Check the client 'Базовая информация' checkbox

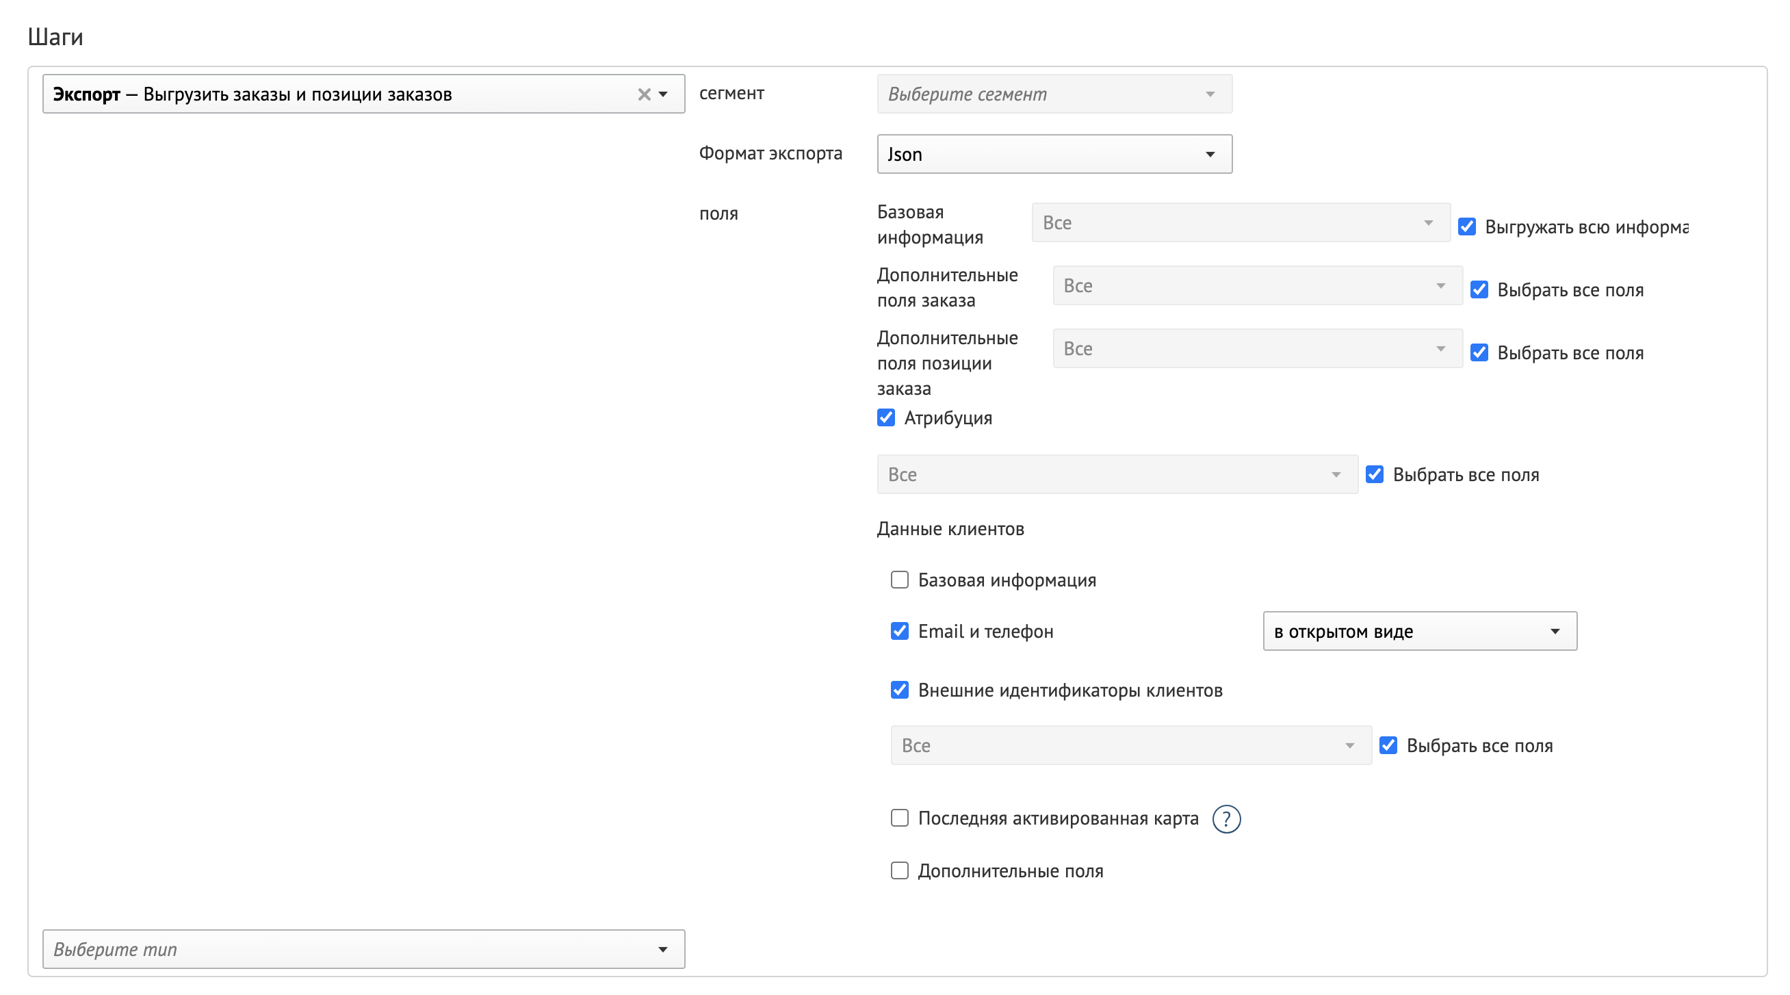[x=899, y=580]
